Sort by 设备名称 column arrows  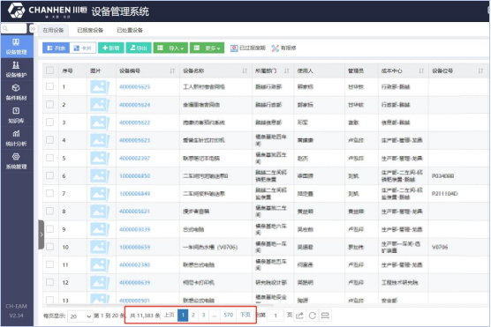pos(245,71)
